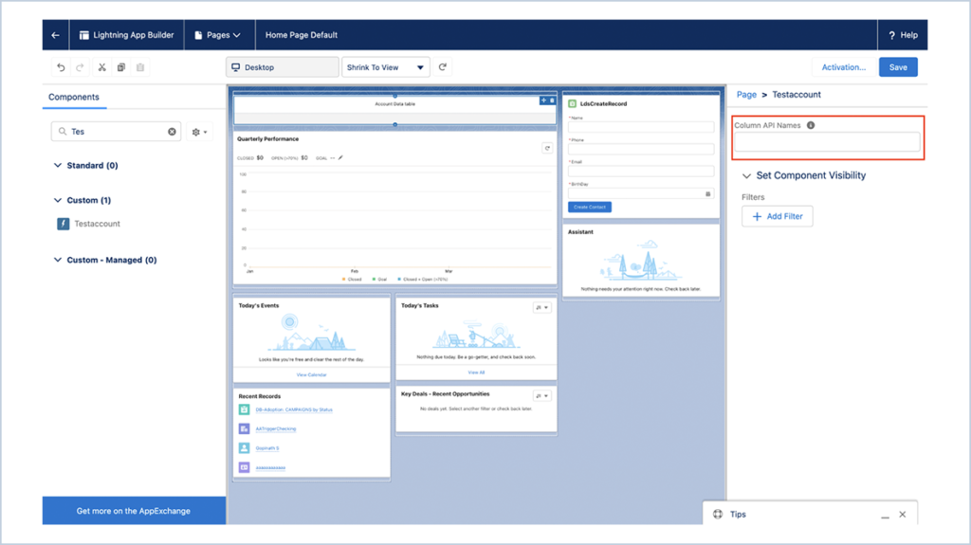Viewport: 971px width, 545px height.
Task: Open the Desktop form factor selector
Action: click(x=283, y=67)
